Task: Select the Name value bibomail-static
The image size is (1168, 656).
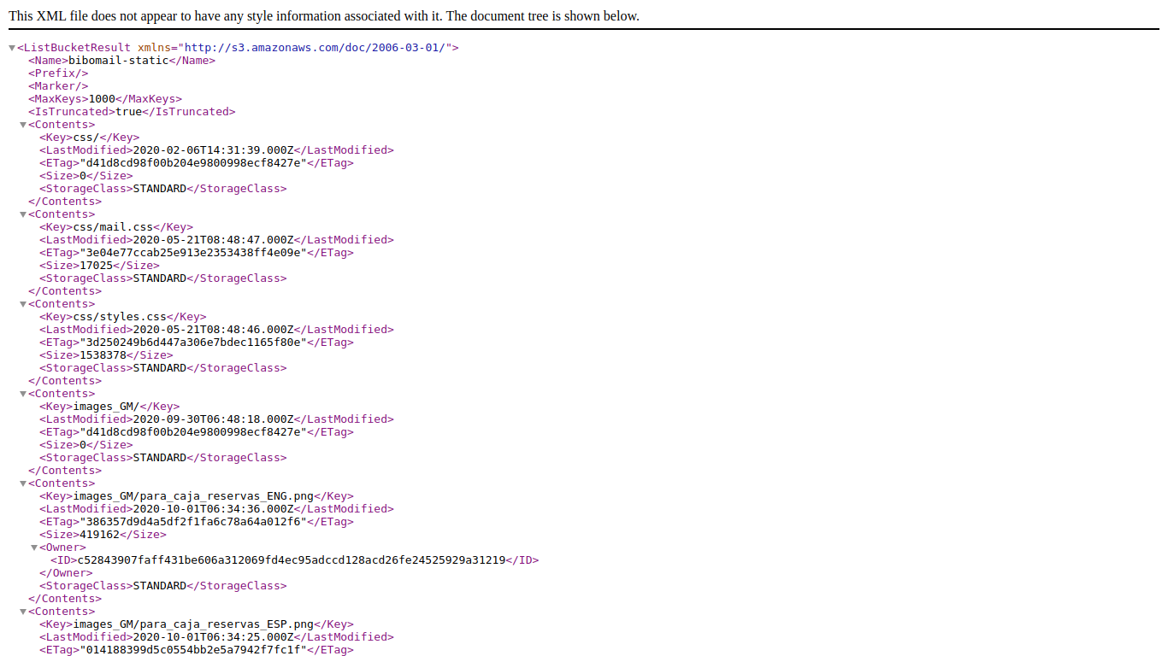Action: point(118,61)
